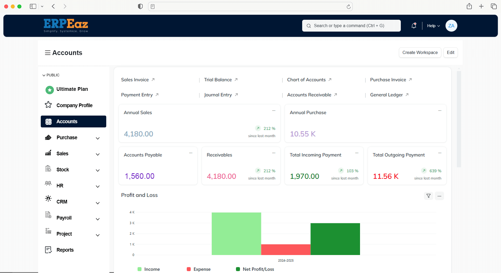Image resolution: width=501 pixels, height=273 pixels.
Task: Open Annual Sales card options ellipsis
Action: pos(274,111)
